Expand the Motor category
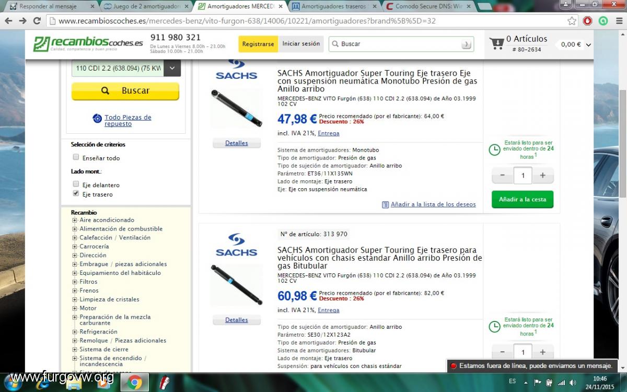 (75, 308)
